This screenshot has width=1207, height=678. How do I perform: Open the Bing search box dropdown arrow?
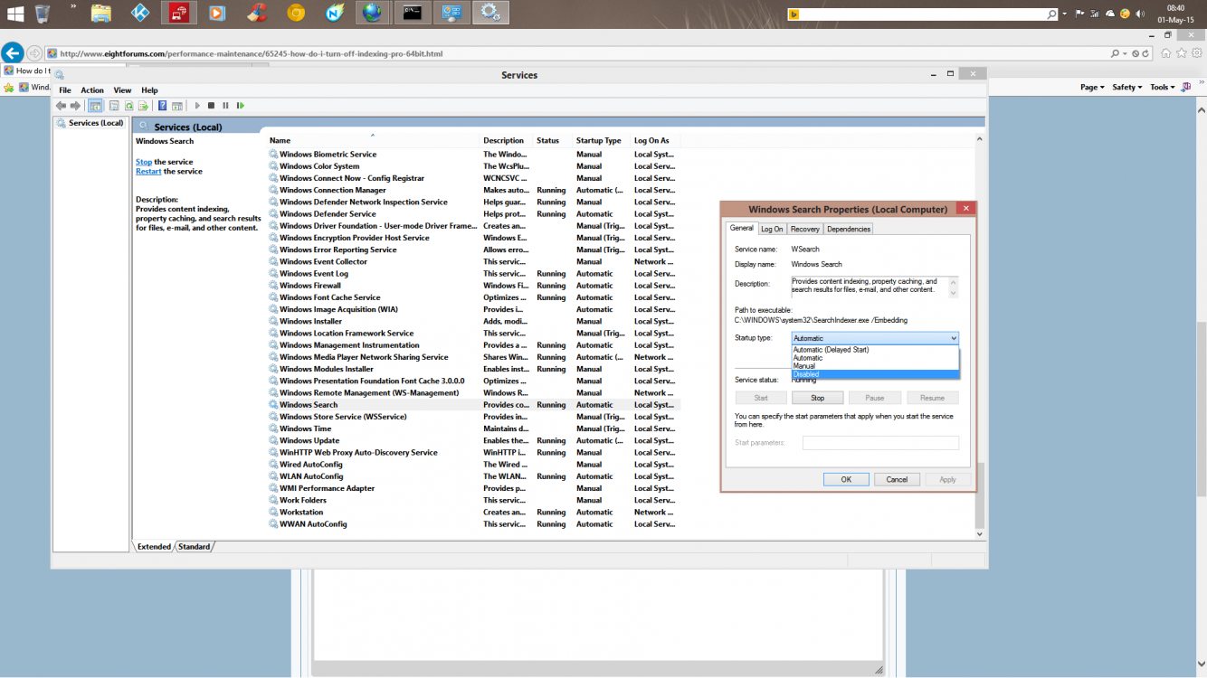1065,14
